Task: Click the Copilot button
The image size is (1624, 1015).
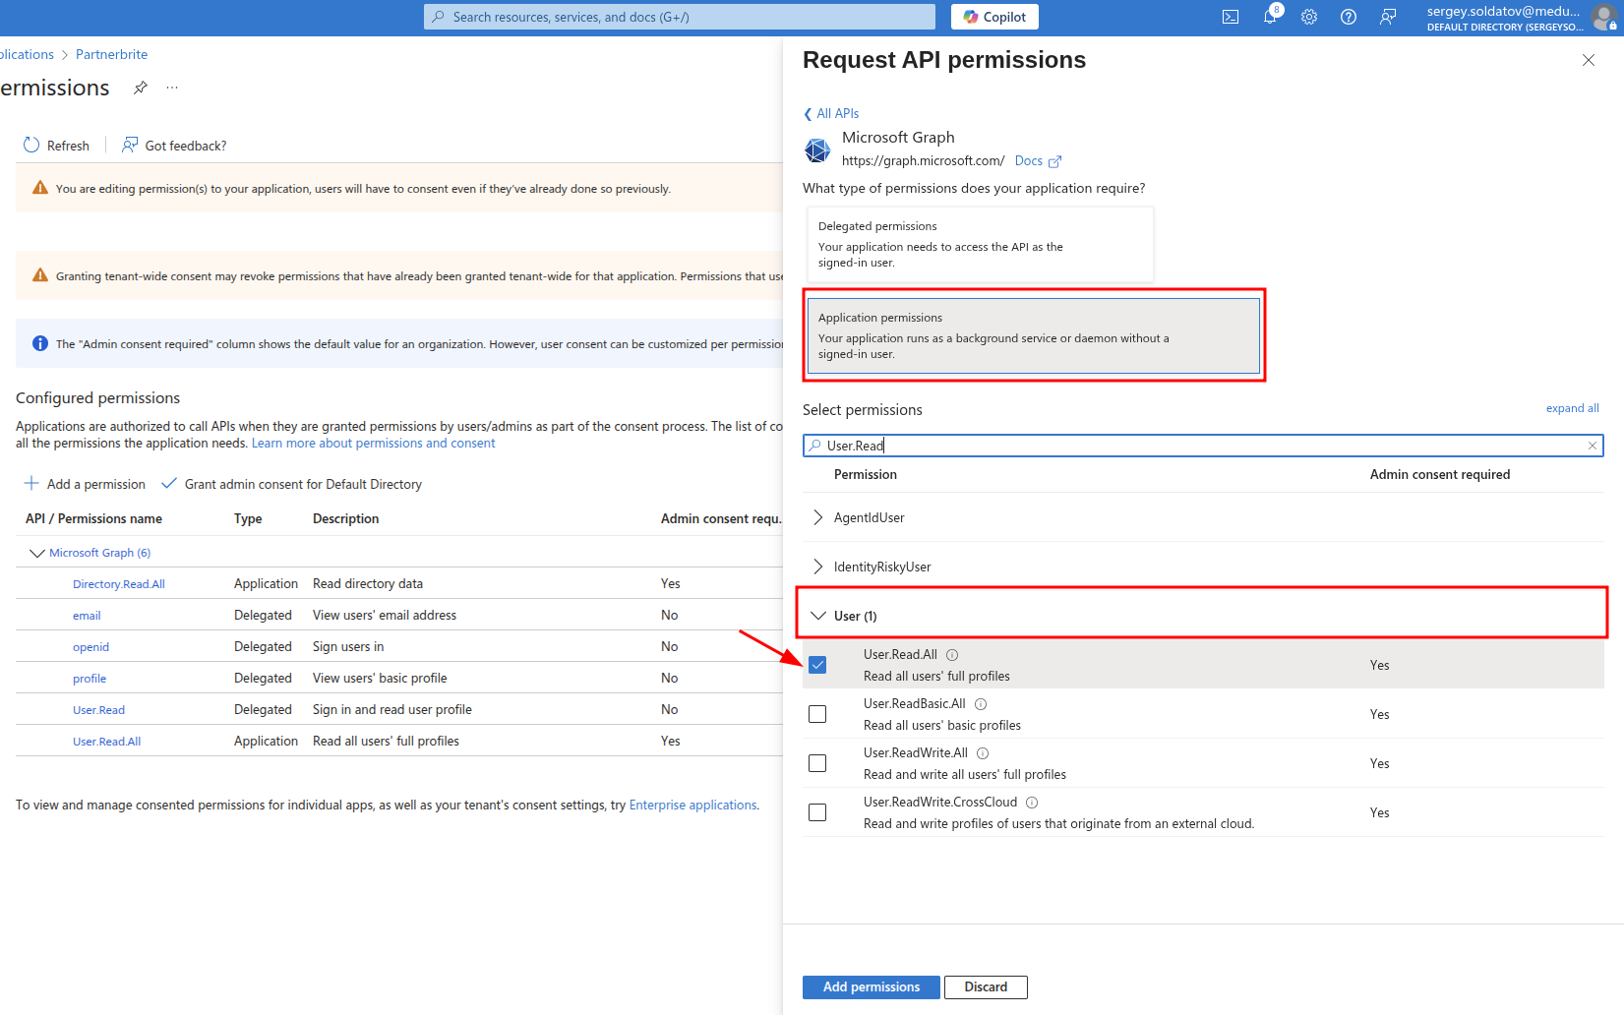Action: click(994, 17)
